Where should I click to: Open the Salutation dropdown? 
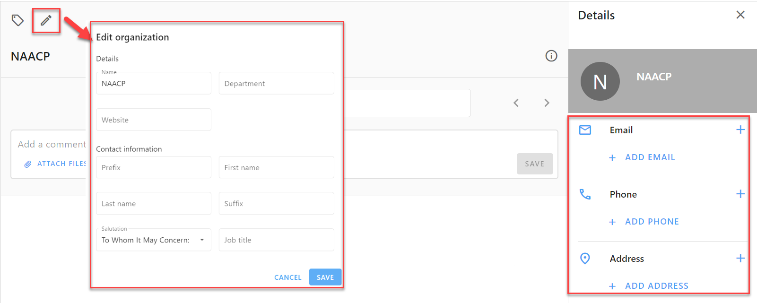point(154,240)
